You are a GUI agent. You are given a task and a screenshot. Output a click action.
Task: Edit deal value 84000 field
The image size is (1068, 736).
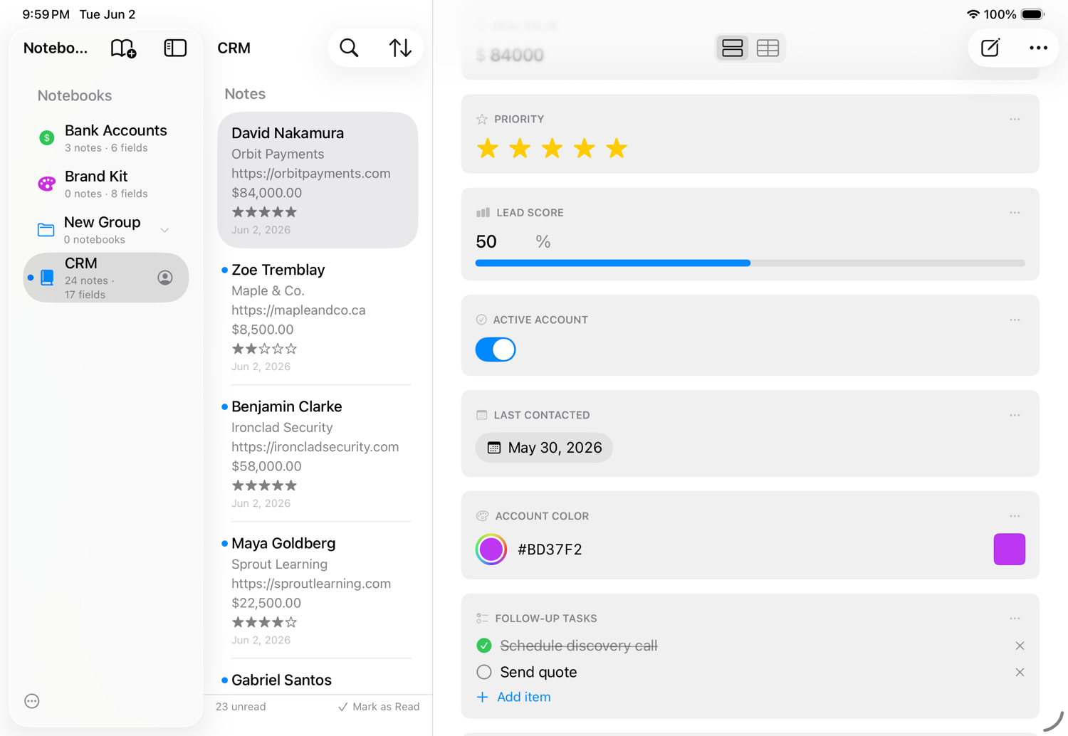click(x=517, y=55)
